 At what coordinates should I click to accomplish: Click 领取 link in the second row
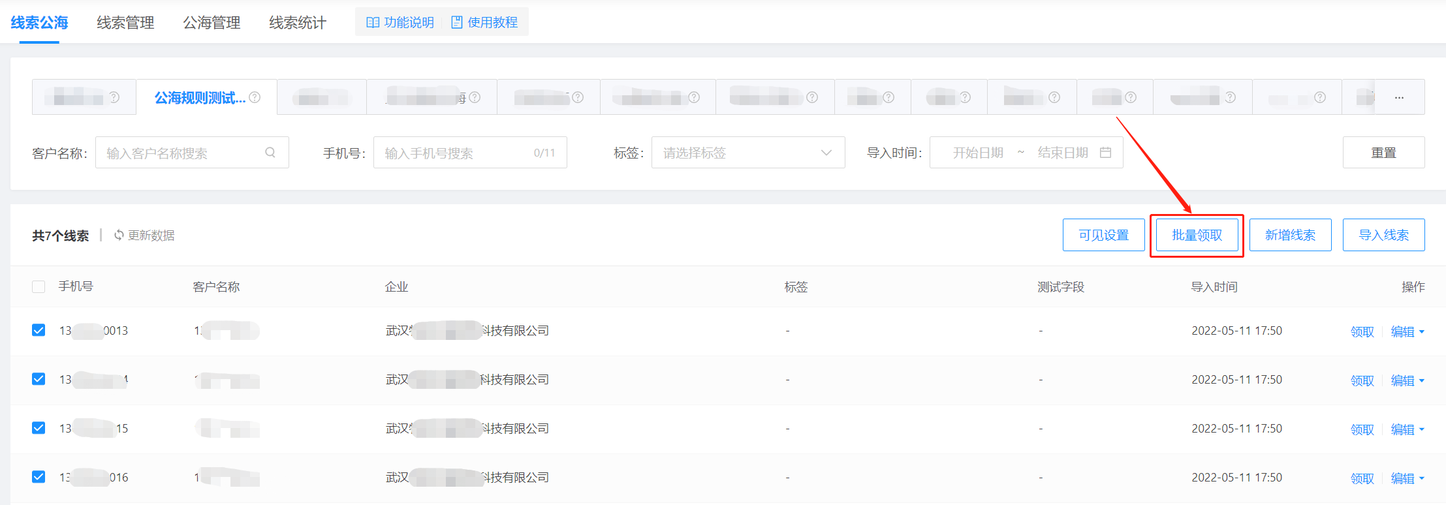click(1362, 380)
